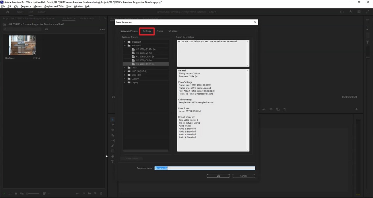Expand the UHD (4K) presets folder

125,75
